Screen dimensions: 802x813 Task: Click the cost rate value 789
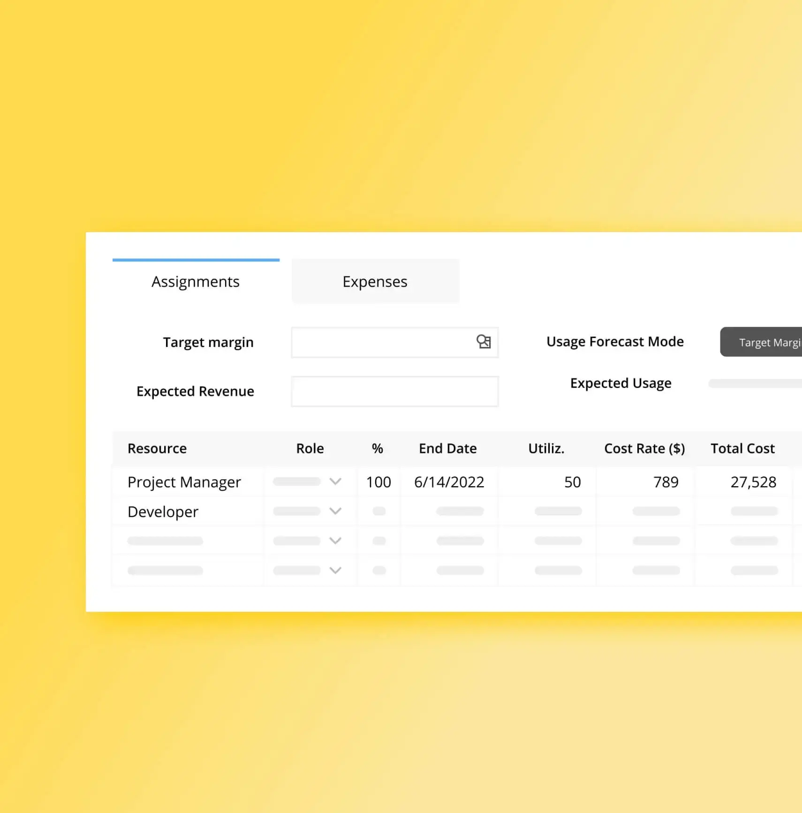666,482
